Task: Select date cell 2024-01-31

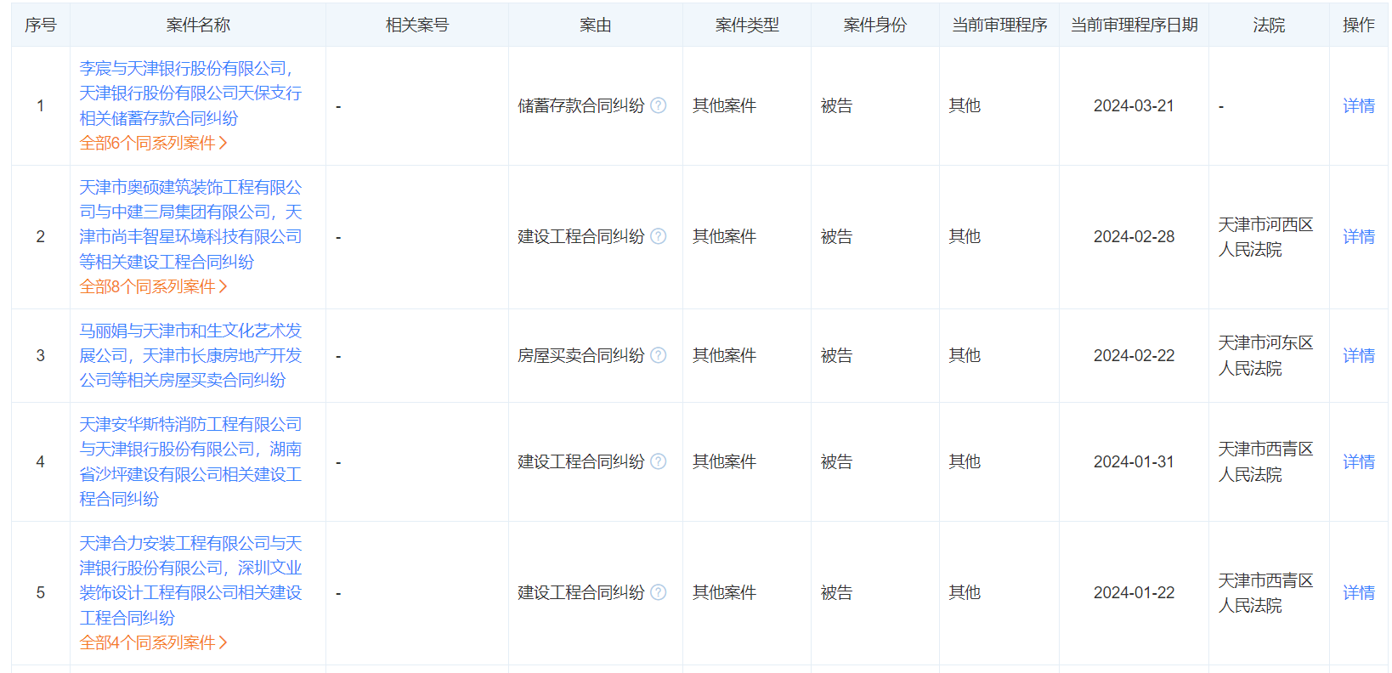Action: point(1134,461)
